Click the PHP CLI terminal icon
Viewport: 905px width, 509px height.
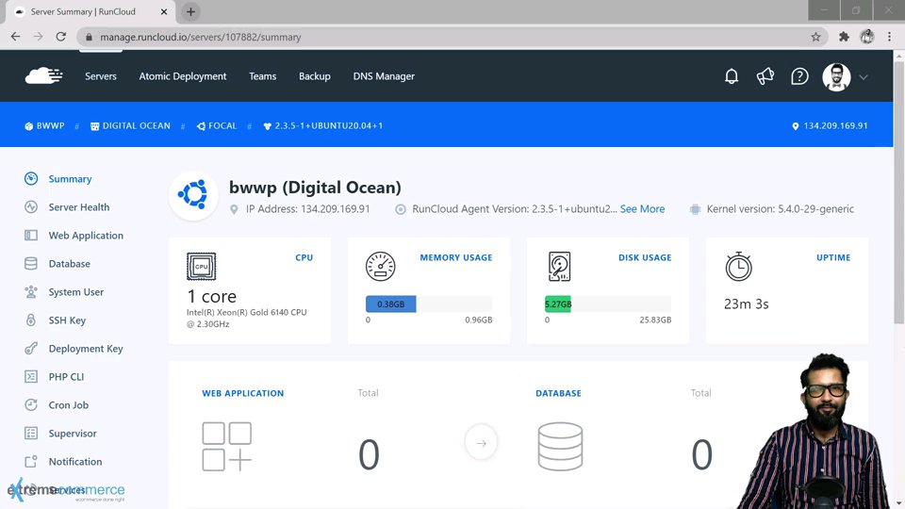(31, 376)
